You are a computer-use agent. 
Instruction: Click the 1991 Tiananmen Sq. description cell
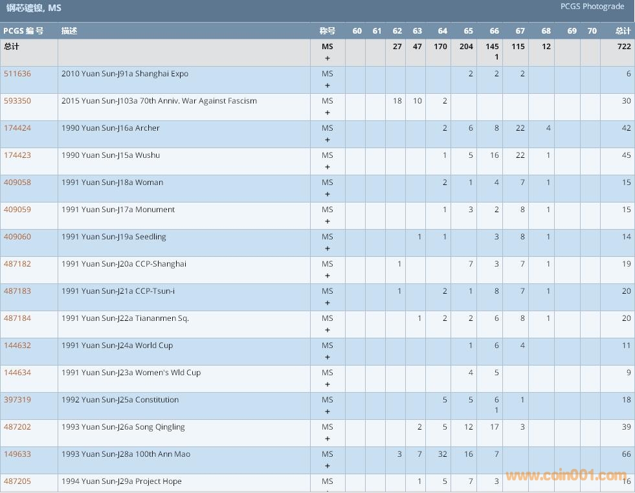(125, 318)
